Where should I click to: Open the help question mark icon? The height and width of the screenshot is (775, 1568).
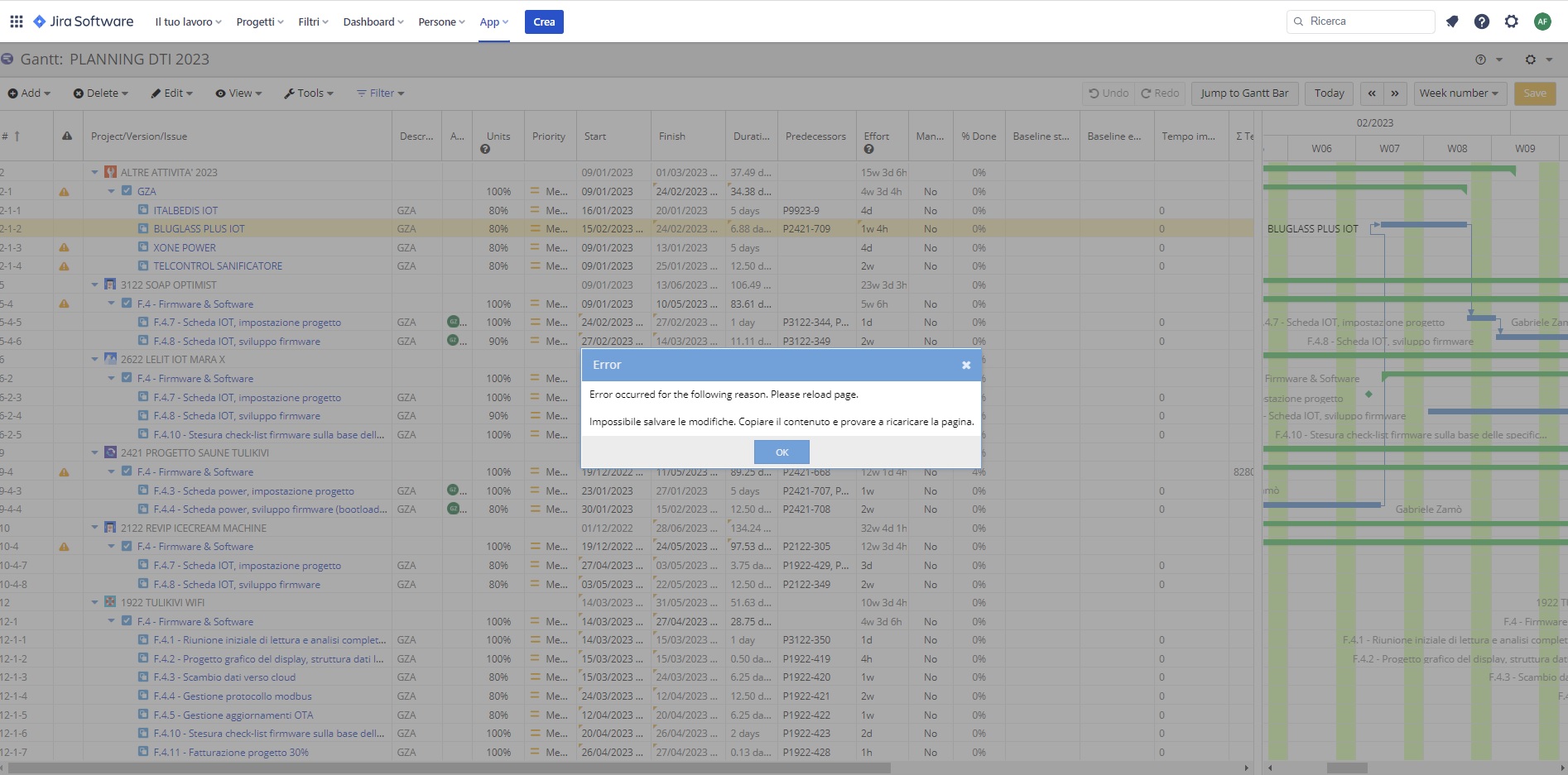click(x=1482, y=22)
